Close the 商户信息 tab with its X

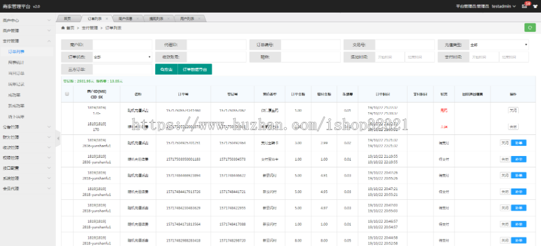click(138, 19)
